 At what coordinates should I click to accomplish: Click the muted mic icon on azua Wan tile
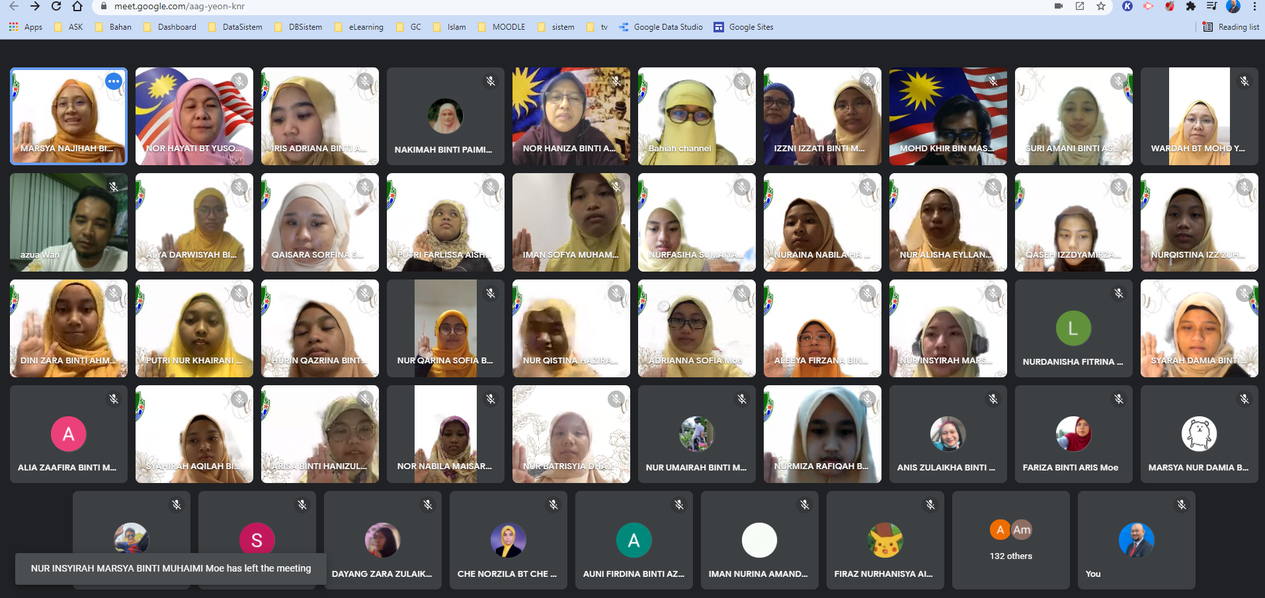pos(114,187)
